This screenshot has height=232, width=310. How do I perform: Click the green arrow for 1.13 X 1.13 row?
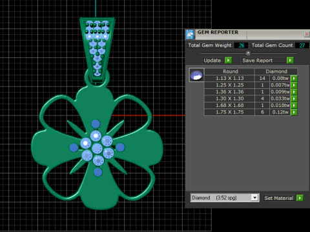(294, 79)
